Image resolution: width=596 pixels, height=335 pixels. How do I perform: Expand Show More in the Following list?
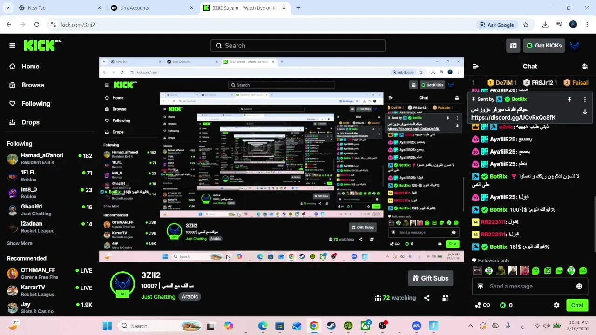[x=20, y=243]
